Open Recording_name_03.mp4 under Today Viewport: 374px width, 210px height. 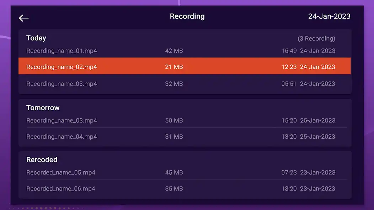point(61,84)
